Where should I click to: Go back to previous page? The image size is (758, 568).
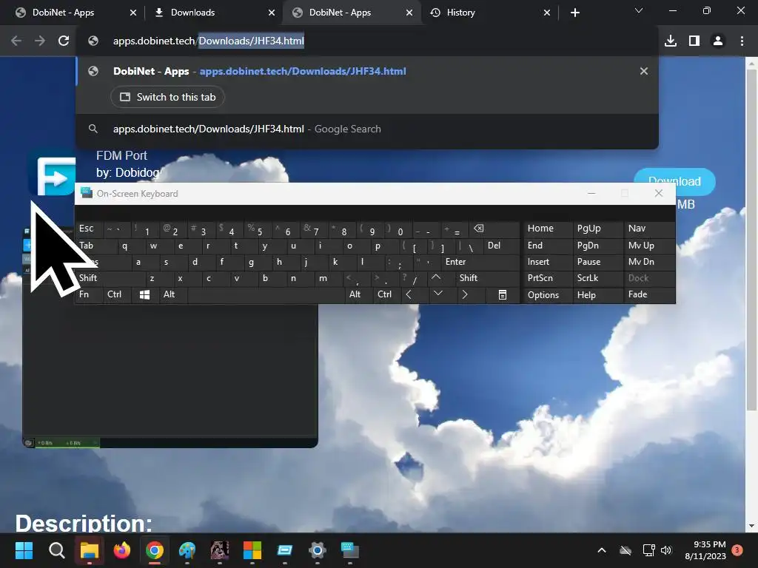pos(16,41)
